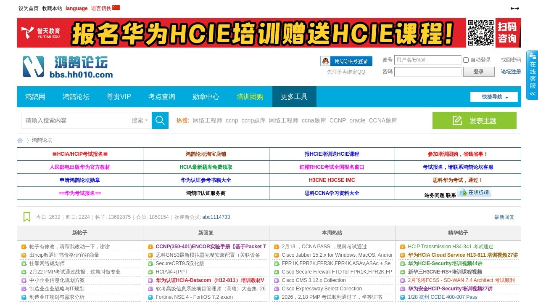Open the online customer service side panel
538x303 pixels.
coord(532,75)
